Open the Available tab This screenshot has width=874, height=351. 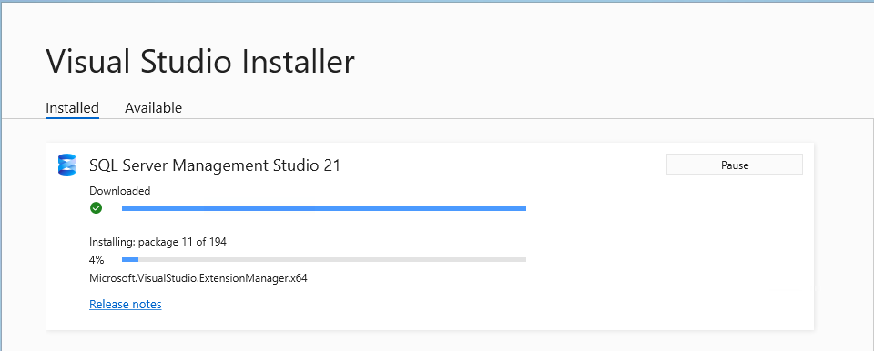pyautogui.click(x=153, y=107)
